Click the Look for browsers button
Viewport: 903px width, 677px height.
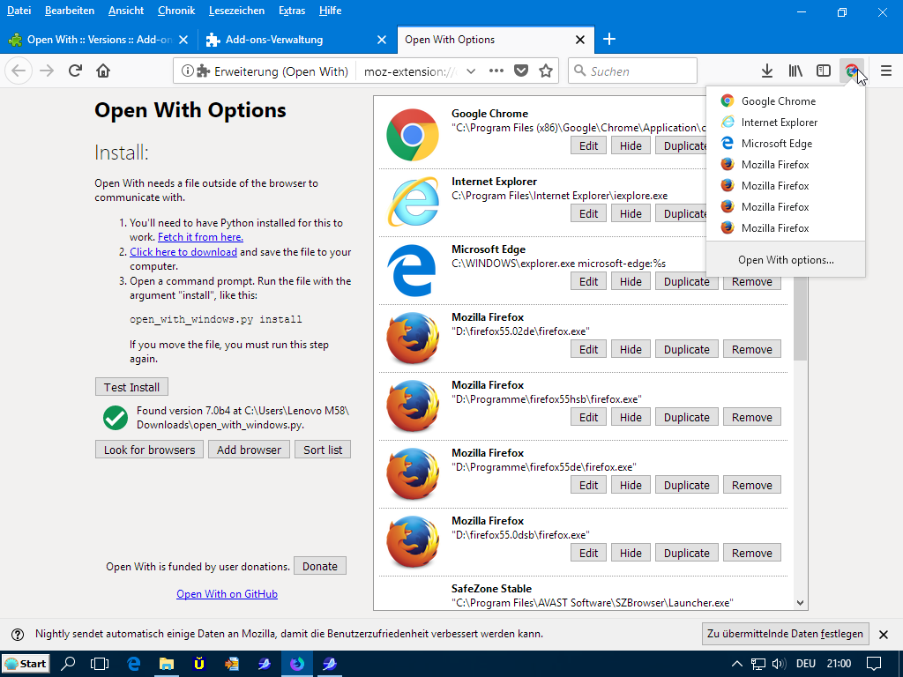tap(149, 450)
